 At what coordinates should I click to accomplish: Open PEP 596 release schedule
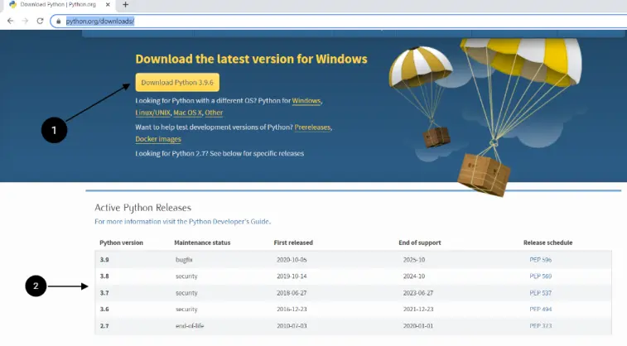coord(541,260)
